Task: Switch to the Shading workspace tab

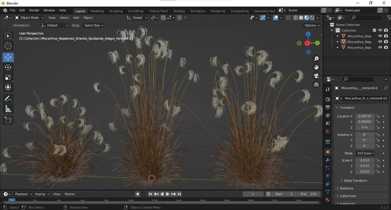Action: pyautogui.click(x=179, y=11)
